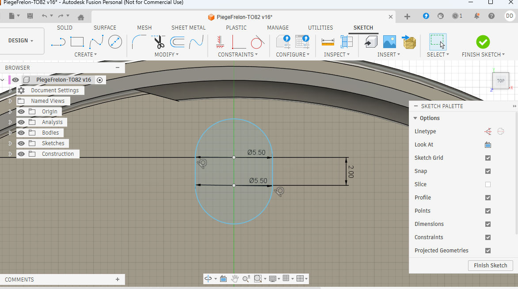
Task: Expand the Sketches folder in browser
Action: (x=10, y=143)
